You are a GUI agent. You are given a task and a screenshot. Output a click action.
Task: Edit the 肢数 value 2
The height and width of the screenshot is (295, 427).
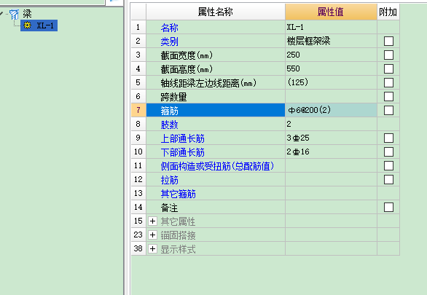331,124
